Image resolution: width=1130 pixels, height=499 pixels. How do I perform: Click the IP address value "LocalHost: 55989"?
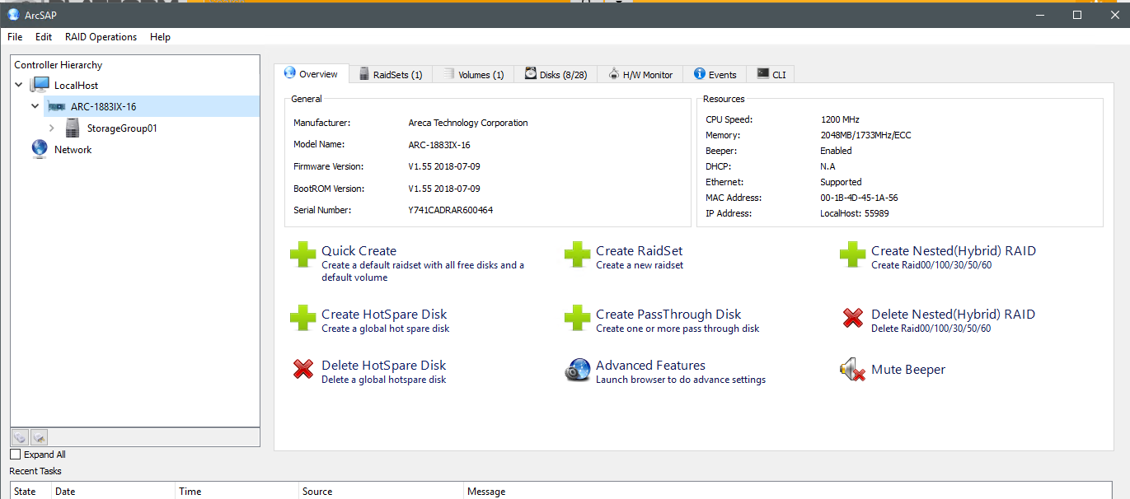(855, 213)
